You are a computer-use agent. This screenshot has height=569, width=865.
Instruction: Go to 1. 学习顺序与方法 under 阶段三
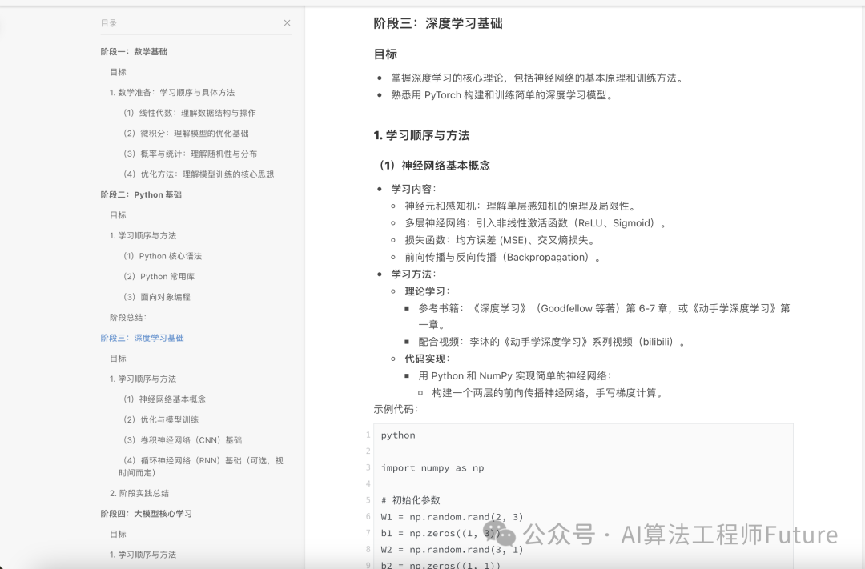pos(143,379)
